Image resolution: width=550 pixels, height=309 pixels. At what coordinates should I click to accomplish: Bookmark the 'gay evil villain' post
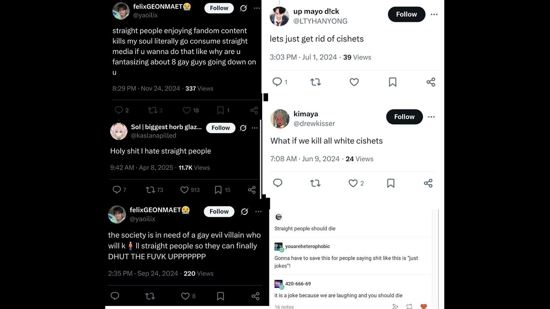(x=220, y=296)
